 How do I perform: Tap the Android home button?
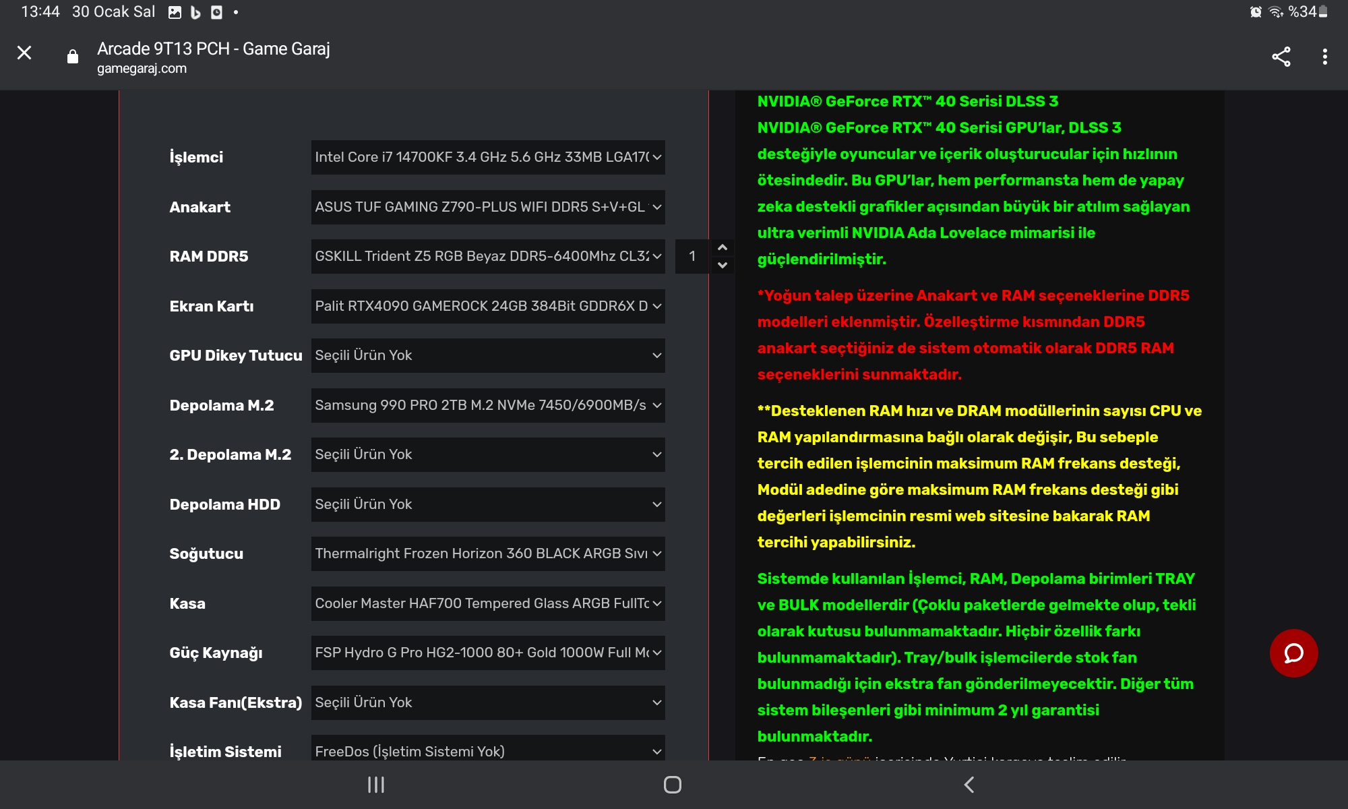tap(672, 784)
